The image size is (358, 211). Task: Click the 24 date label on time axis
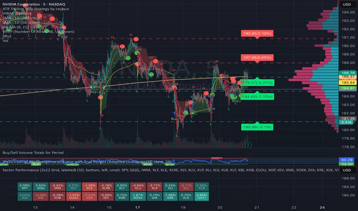322,207
